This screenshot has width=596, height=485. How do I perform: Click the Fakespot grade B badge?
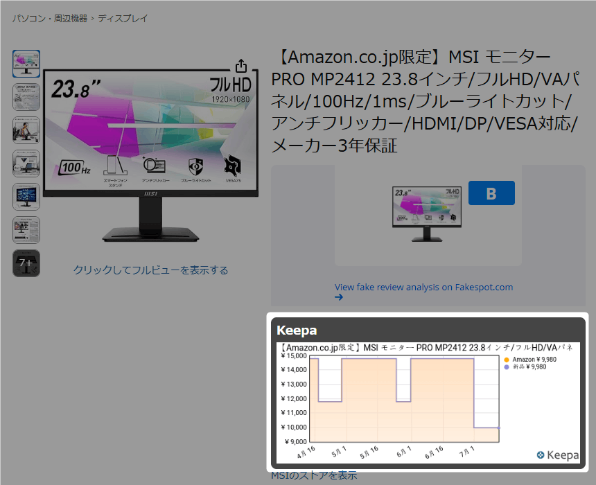point(491,193)
